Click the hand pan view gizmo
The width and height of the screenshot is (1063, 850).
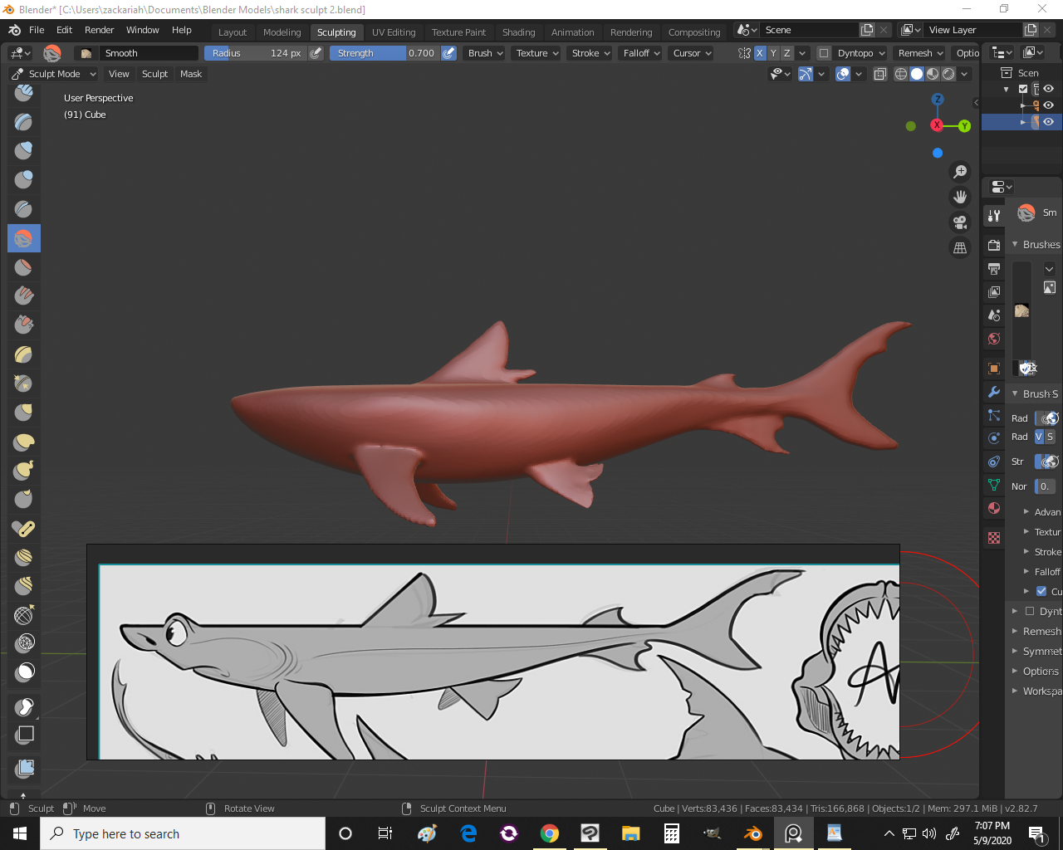pyautogui.click(x=960, y=197)
